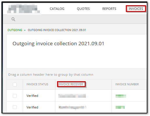Open the second row's green invoice number link
This screenshot has height=116, width=150.
[120, 107]
